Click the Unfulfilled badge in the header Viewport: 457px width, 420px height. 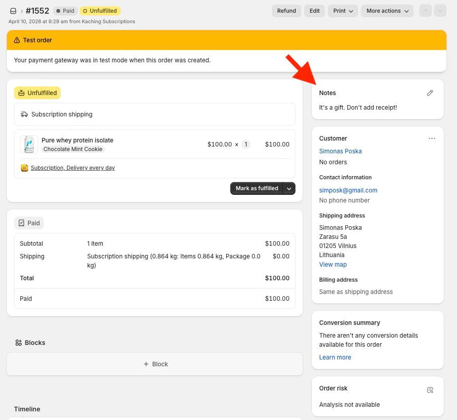click(100, 11)
